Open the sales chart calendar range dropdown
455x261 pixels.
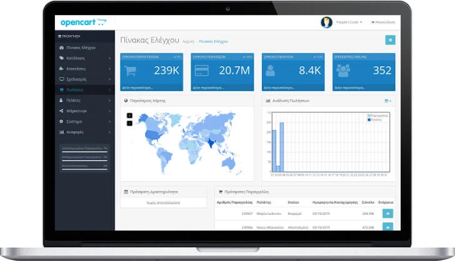pos(388,101)
